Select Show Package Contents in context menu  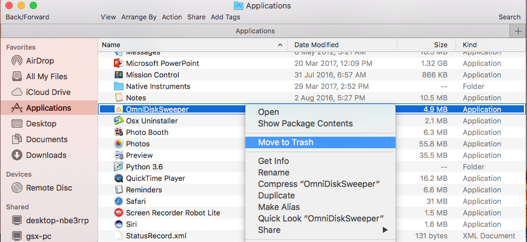click(x=305, y=123)
